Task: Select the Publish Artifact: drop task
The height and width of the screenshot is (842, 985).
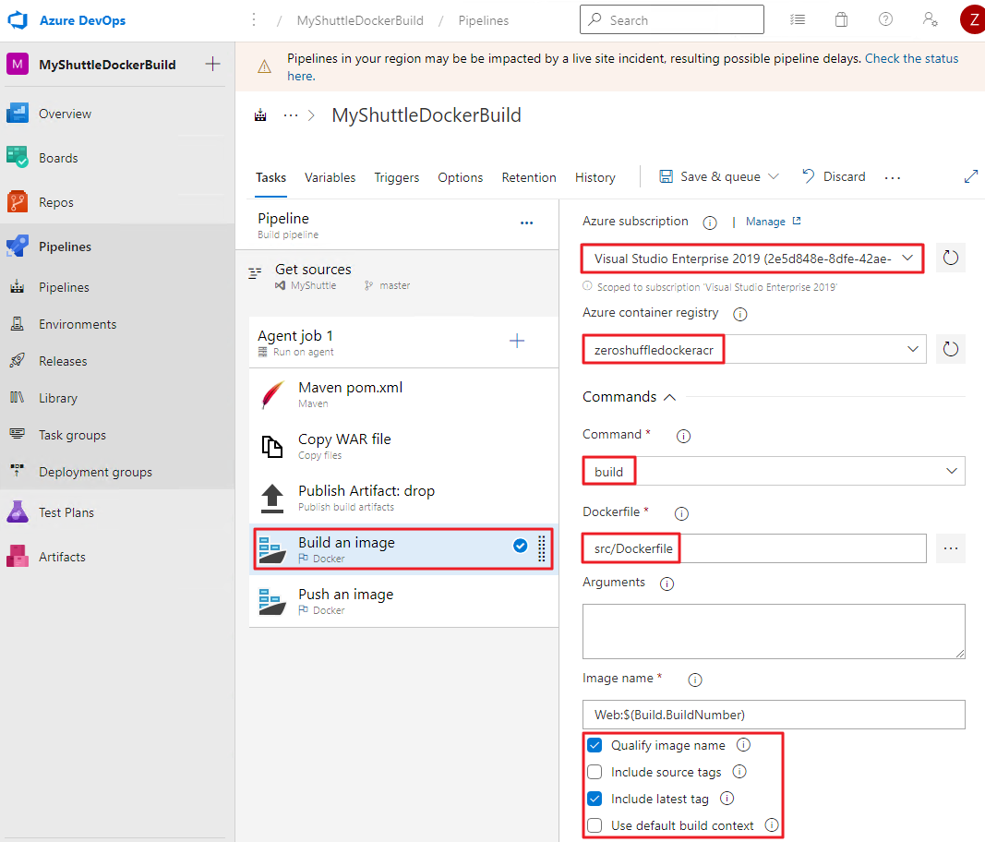Action: [404, 498]
